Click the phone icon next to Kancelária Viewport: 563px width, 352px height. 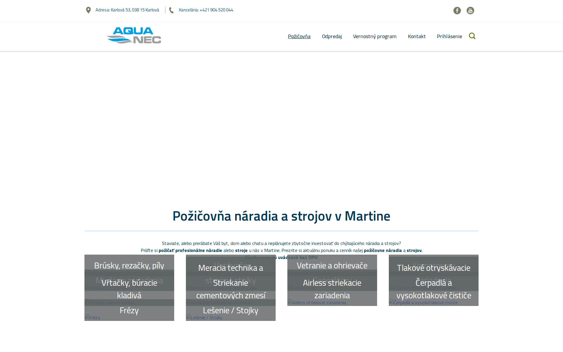[171, 10]
